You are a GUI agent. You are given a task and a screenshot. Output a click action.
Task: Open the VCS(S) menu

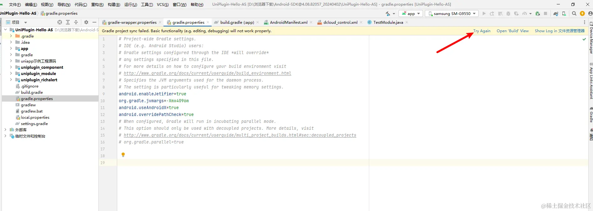pos(163,4)
